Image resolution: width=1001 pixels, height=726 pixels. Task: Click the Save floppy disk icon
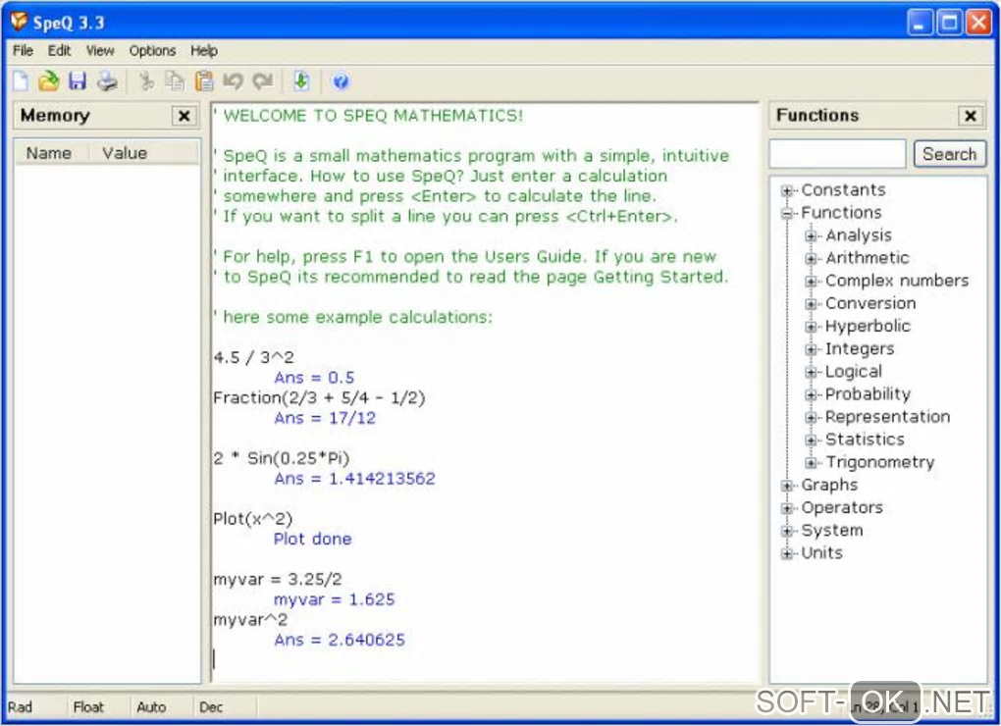tap(78, 81)
